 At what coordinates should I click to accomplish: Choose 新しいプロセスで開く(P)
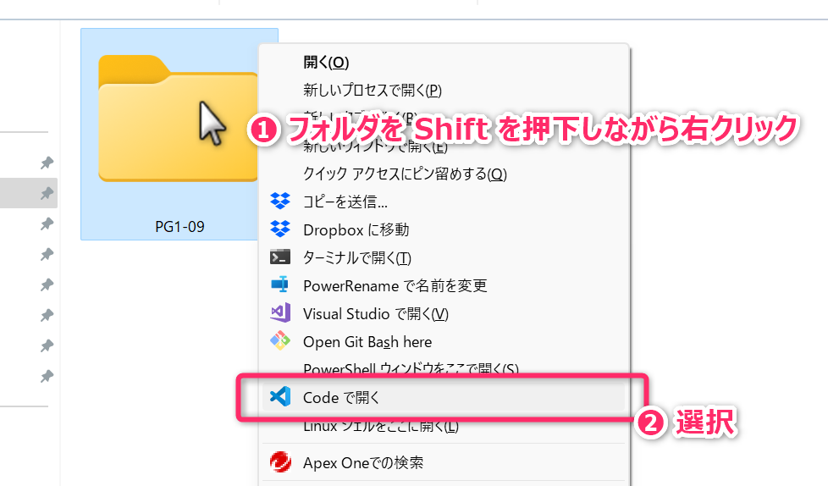tap(373, 90)
